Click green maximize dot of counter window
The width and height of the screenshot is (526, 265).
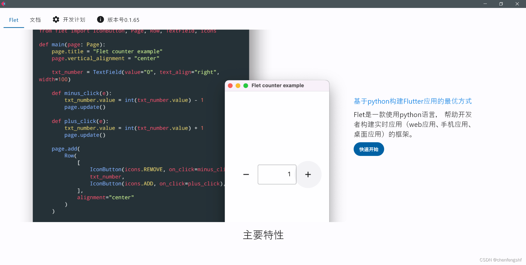click(x=246, y=86)
